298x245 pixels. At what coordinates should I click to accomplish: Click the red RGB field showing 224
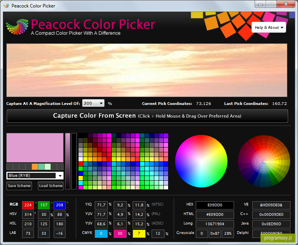[x=28, y=205]
